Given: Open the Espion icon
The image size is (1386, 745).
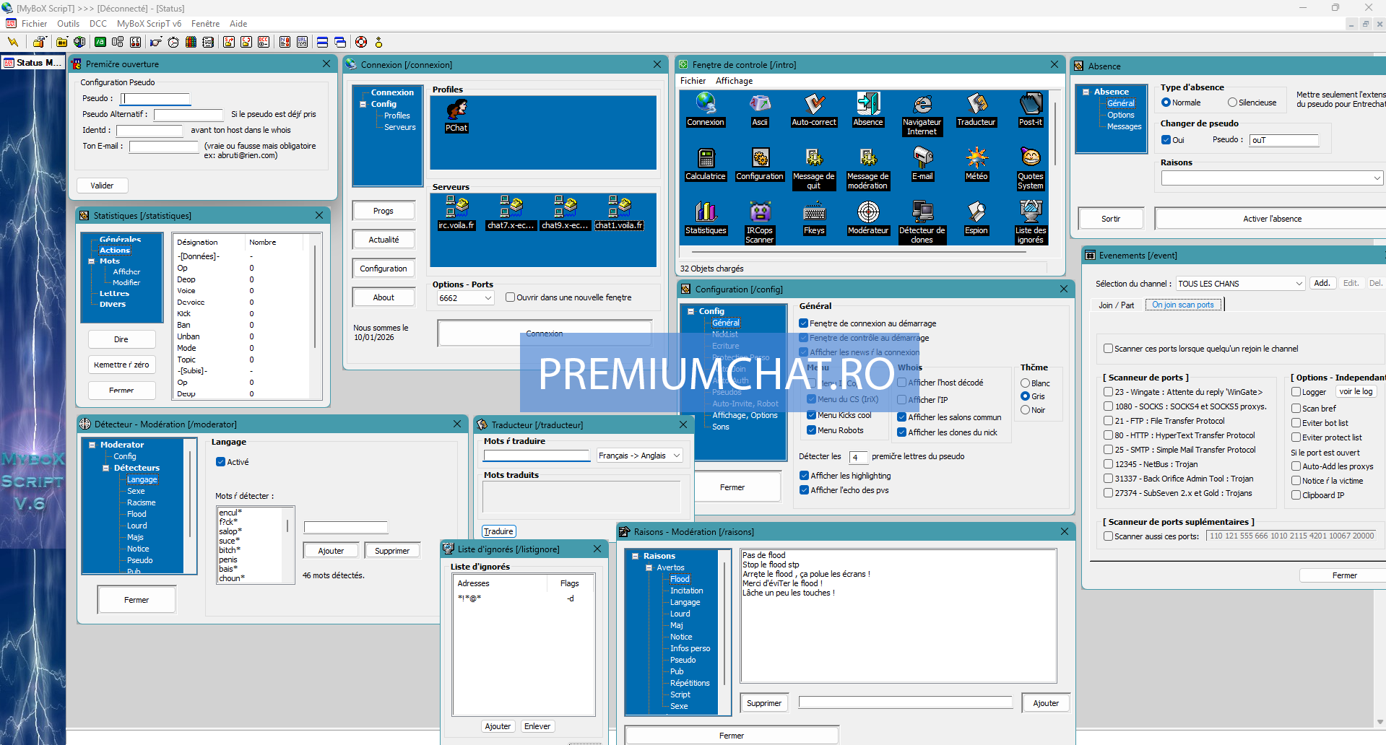Looking at the screenshot, I should pos(976,218).
